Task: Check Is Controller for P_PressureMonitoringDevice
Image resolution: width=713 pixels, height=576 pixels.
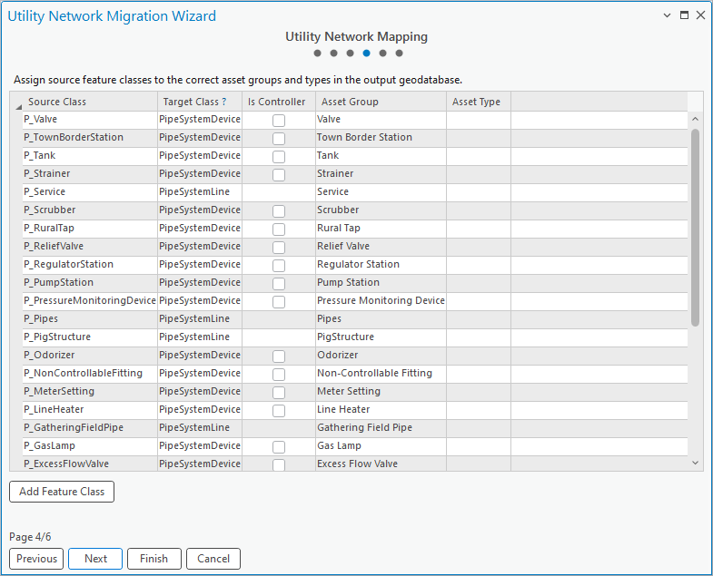Action: pyautogui.click(x=279, y=302)
